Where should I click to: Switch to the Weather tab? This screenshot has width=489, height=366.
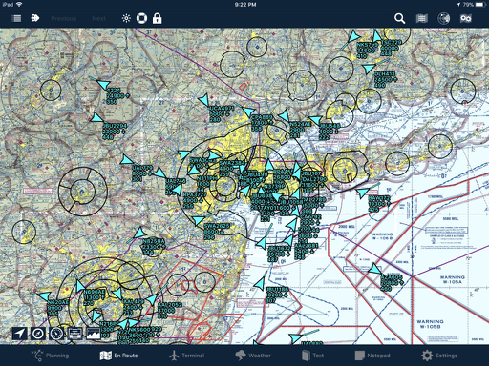(x=253, y=356)
